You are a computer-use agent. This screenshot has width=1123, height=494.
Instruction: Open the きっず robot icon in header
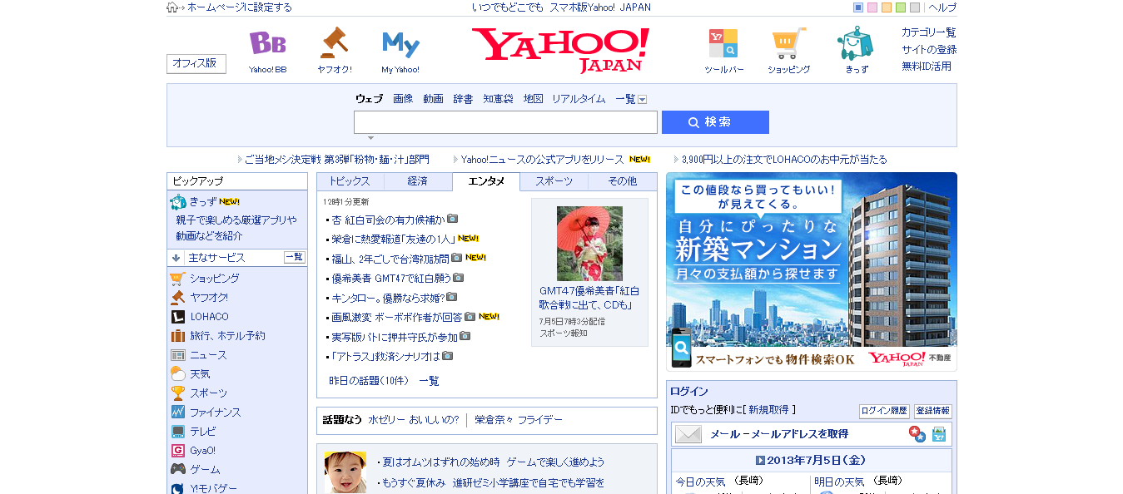click(x=856, y=43)
